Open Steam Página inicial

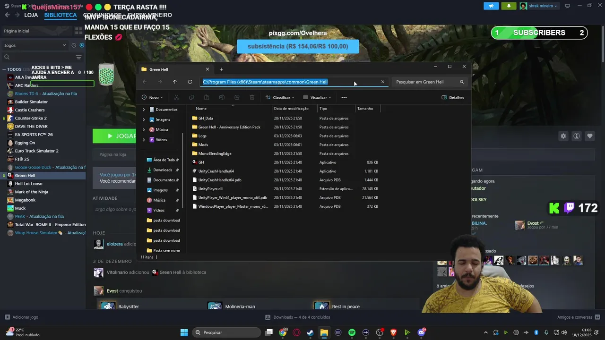coord(17,31)
